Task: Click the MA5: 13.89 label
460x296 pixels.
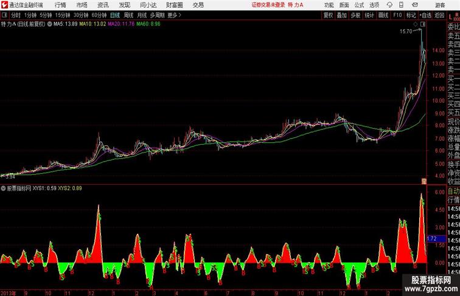Action: pyautogui.click(x=65, y=24)
